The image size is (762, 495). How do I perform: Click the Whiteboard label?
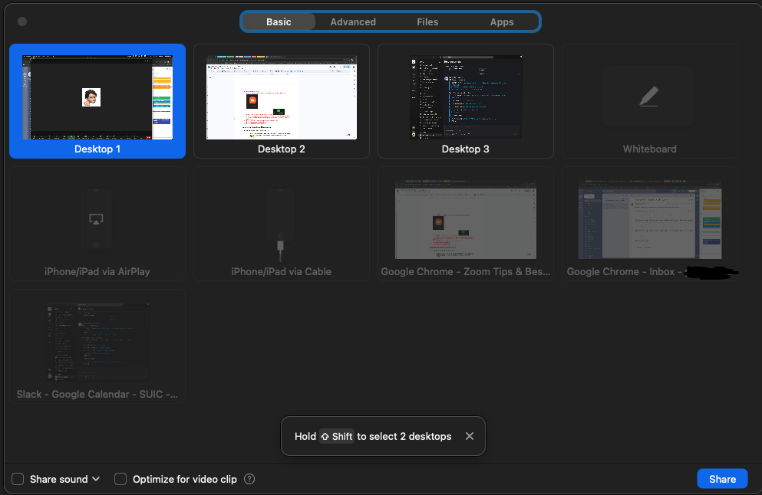649,149
